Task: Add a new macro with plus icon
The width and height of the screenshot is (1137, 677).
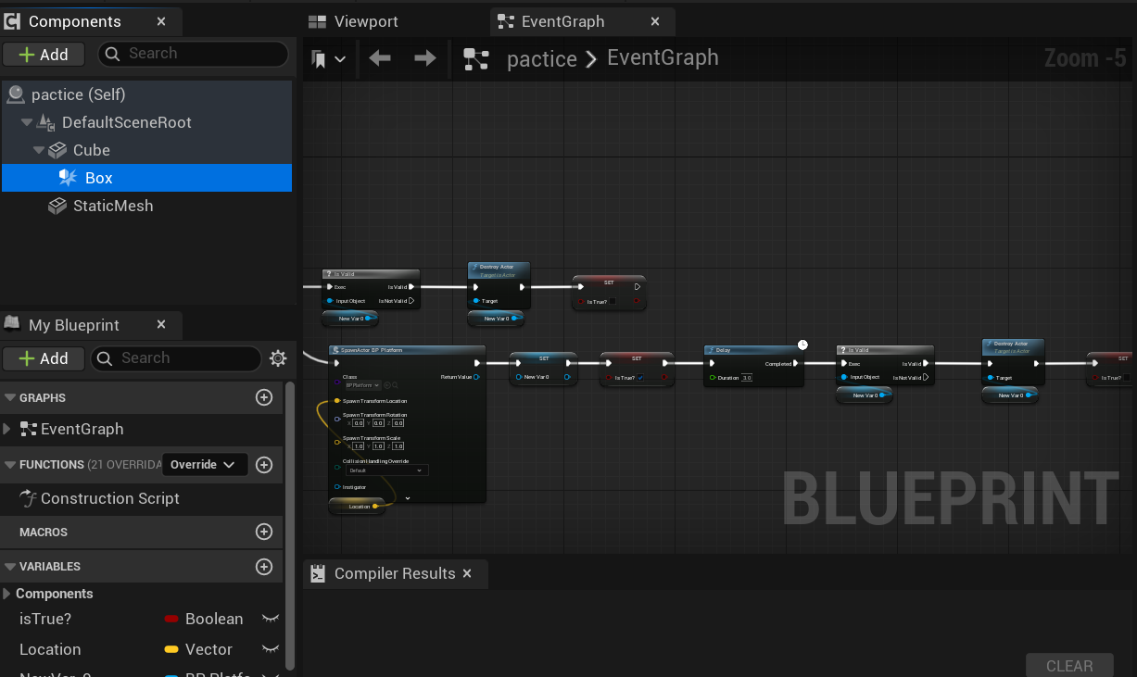Action: [264, 532]
